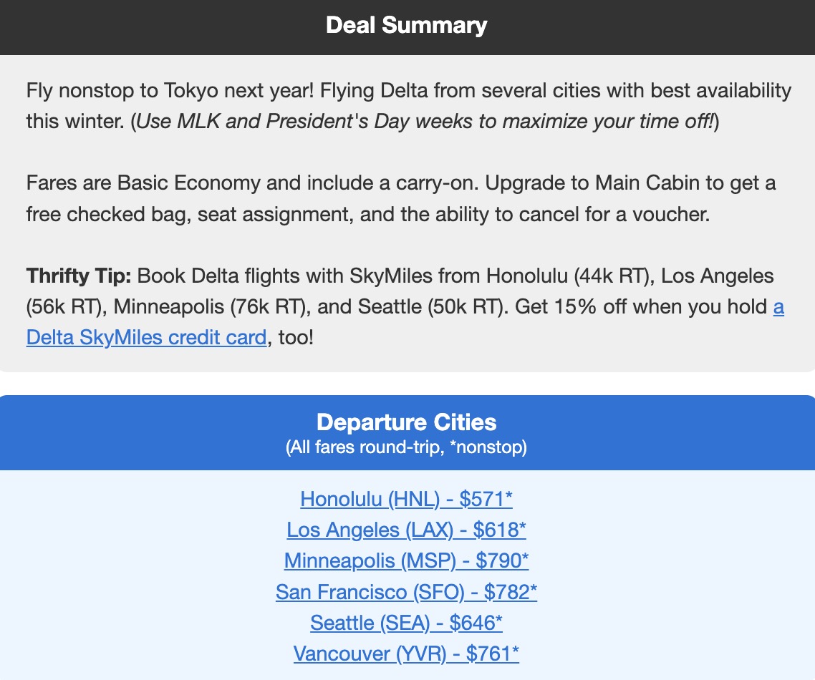
Task: Open the Delta SkyMiles credit card link
Action: pos(146,336)
